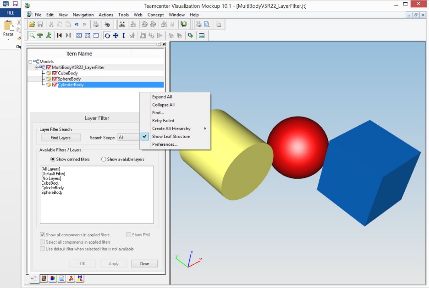Toggle Select all components in applied filters

click(42, 242)
